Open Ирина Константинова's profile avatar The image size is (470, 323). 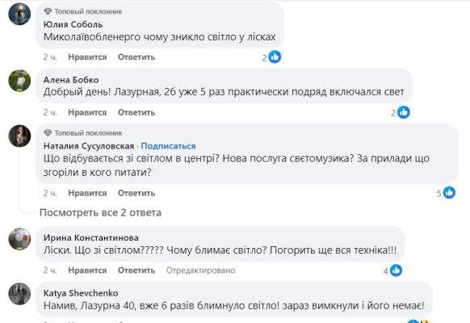[x=19, y=239]
